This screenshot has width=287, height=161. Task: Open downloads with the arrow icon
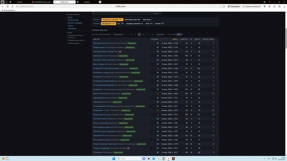pos(284,6)
